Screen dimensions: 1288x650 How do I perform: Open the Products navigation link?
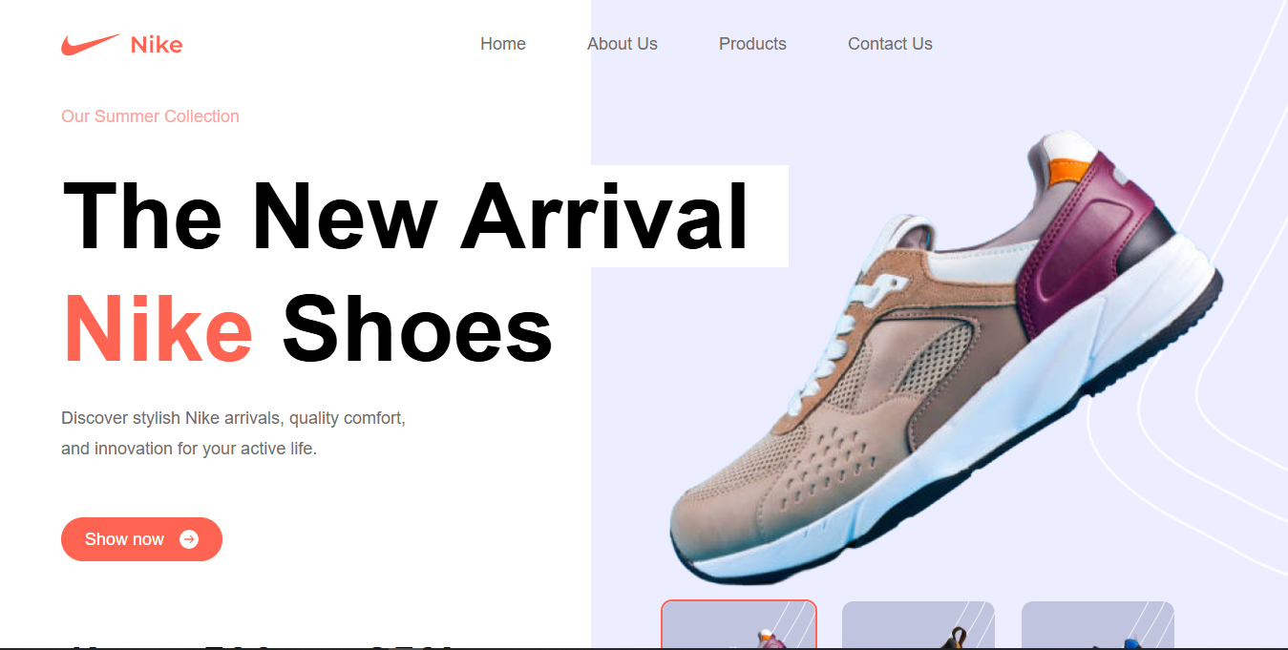(x=752, y=44)
